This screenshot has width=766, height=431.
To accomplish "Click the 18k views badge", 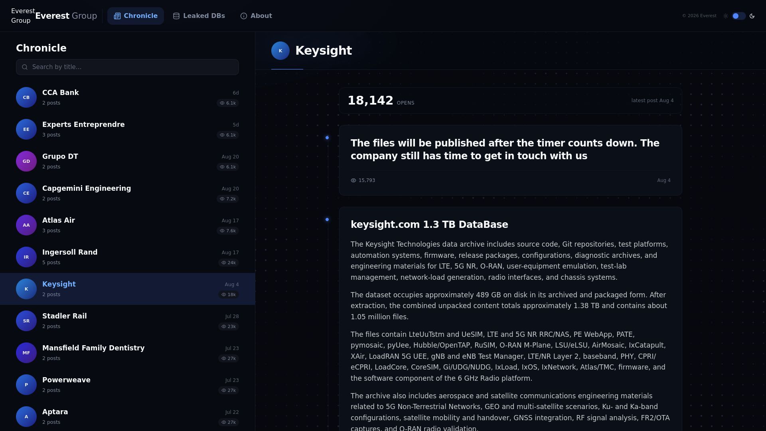I will pyautogui.click(x=229, y=295).
